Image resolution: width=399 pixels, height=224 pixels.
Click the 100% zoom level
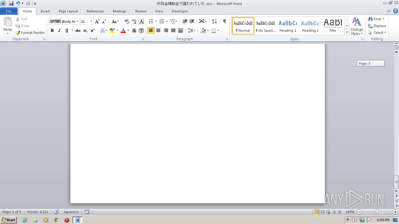(x=350, y=212)
